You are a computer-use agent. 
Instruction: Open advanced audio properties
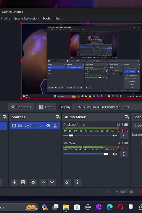coord(67,182)
